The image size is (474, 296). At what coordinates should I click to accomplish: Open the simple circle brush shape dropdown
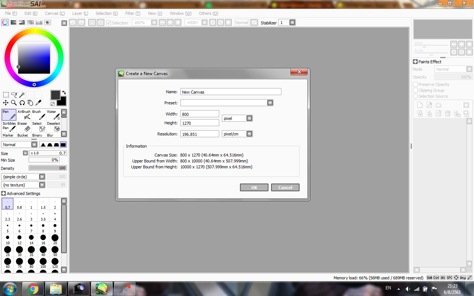point(23,177)
